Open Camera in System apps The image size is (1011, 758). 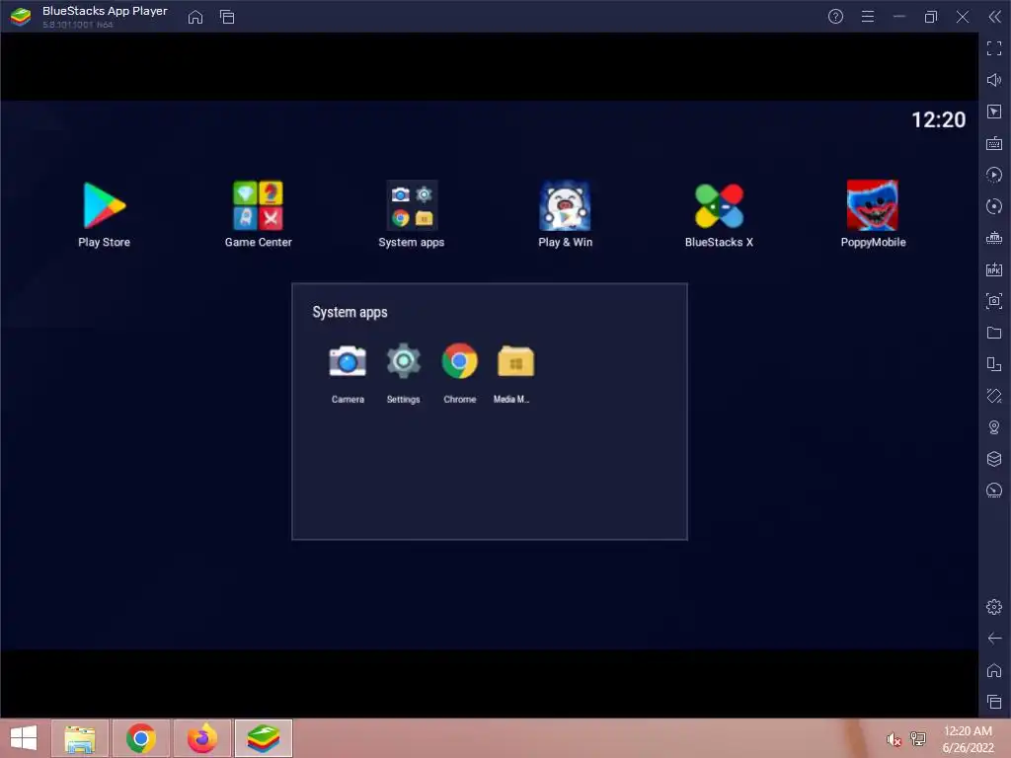click(348, 361)
